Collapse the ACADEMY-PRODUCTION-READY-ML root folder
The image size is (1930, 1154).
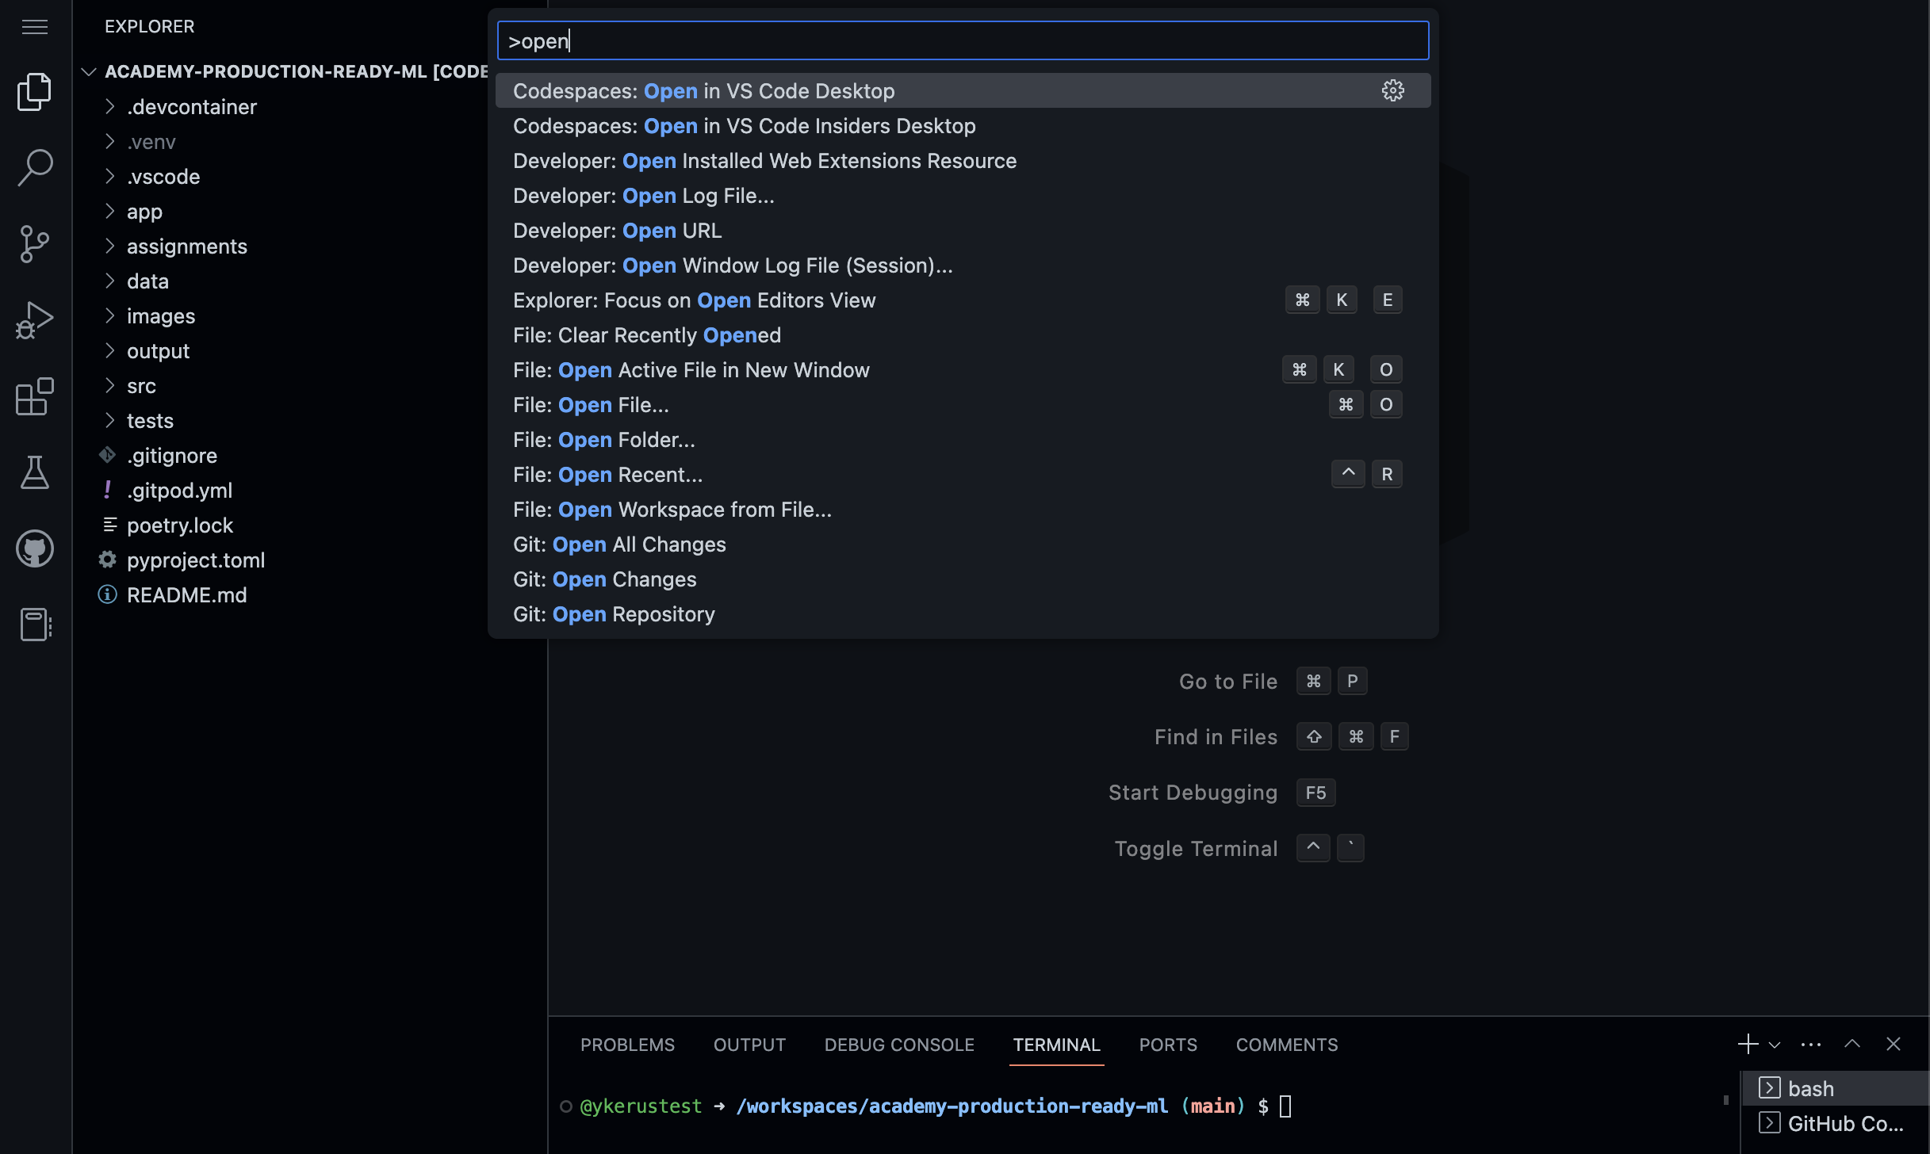click(x=89, y=71)
